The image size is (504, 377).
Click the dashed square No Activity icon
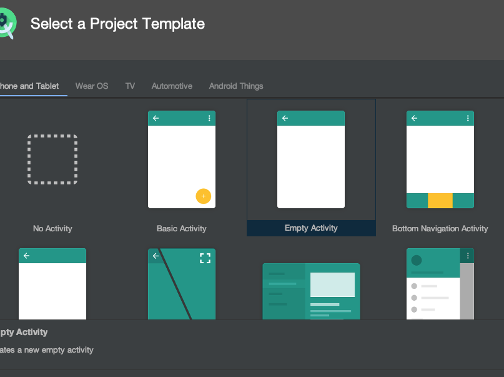[x=52, y=159]
